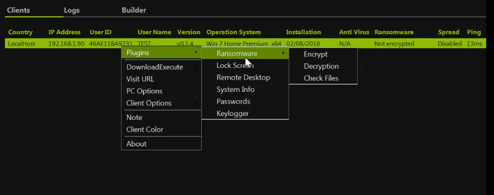The height and width of the screenshot is (195, 494).
Task: Sort by Installation column header
Action: pos(304,32)
